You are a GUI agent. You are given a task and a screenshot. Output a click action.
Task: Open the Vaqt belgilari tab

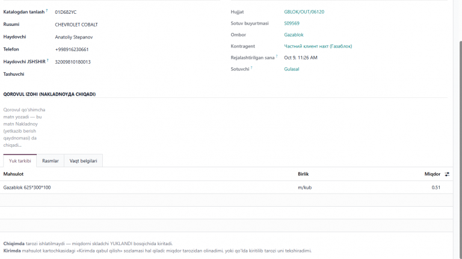point(83,160)
